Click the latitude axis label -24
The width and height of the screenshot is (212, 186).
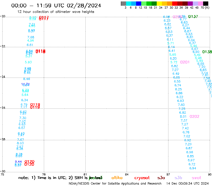pyautogui.click(x=3, y=77)
